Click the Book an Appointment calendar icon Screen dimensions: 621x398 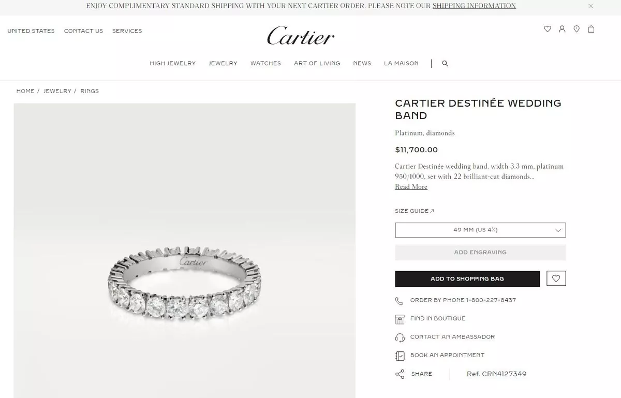pyautogui.click(x=400, y=356)
